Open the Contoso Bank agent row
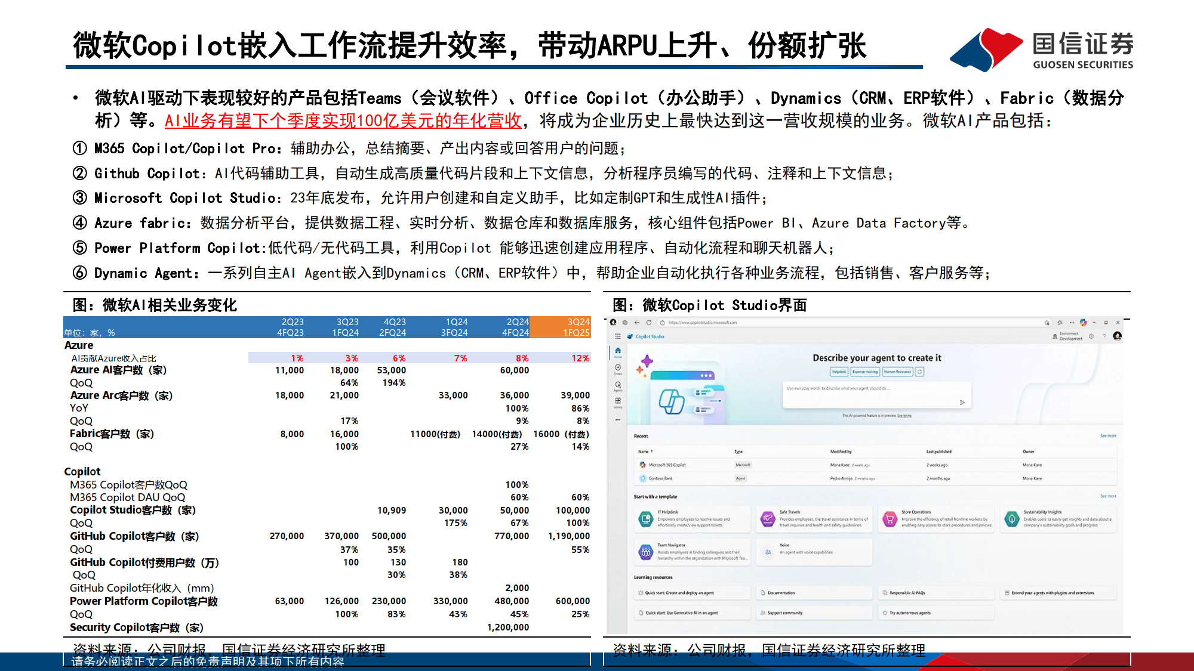Screen dimensions: 1194x671 875,478
